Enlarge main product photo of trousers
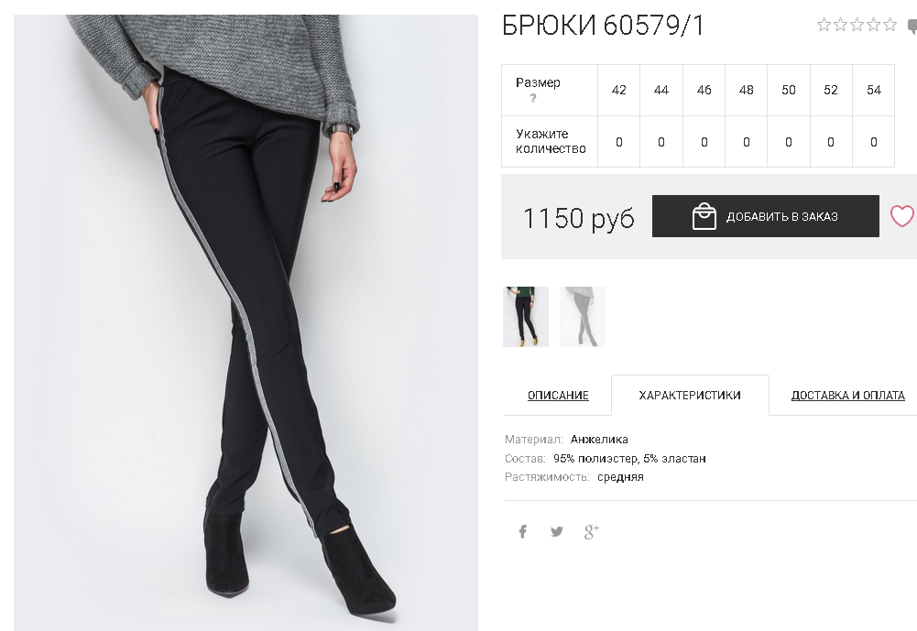Viewport: 917px width, 631px height. 246,322
